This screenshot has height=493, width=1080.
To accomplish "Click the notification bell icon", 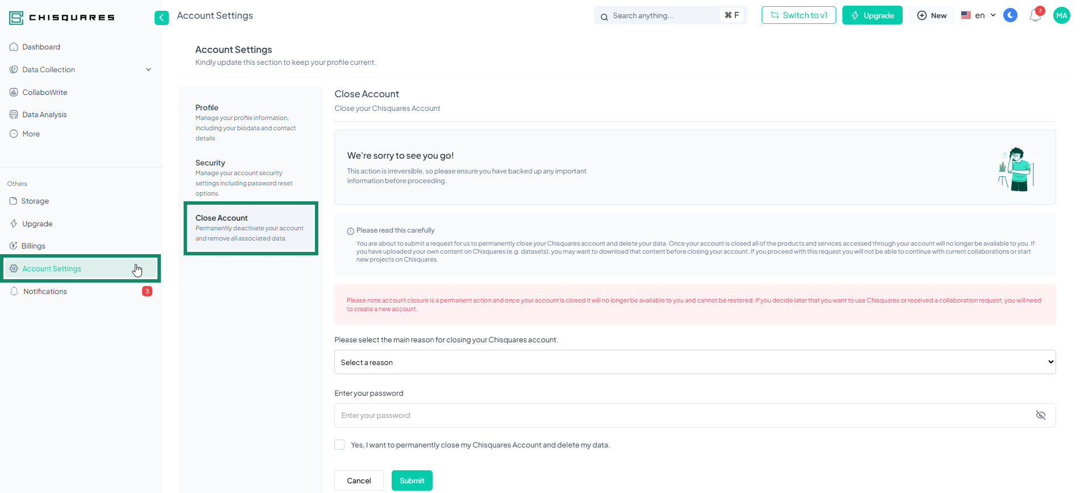I will tap(1035, 16).
